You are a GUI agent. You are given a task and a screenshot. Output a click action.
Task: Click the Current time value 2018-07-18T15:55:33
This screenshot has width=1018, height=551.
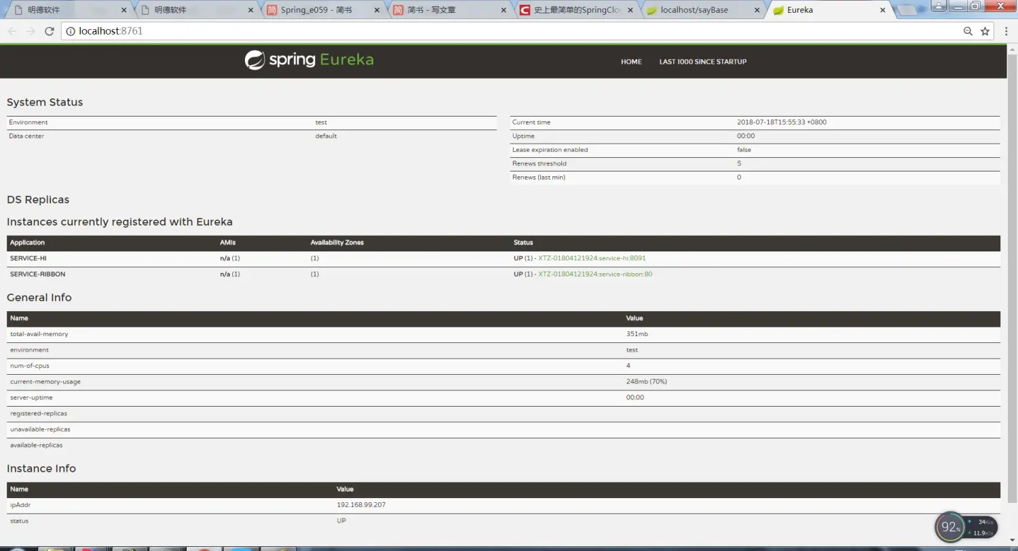pos(782,123)
